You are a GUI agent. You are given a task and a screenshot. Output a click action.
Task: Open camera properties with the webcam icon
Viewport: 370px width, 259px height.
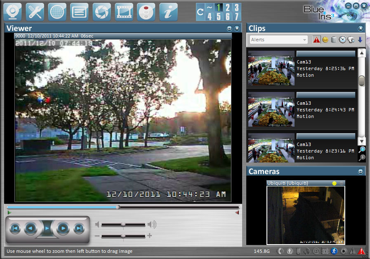click(x=12, y=12)
